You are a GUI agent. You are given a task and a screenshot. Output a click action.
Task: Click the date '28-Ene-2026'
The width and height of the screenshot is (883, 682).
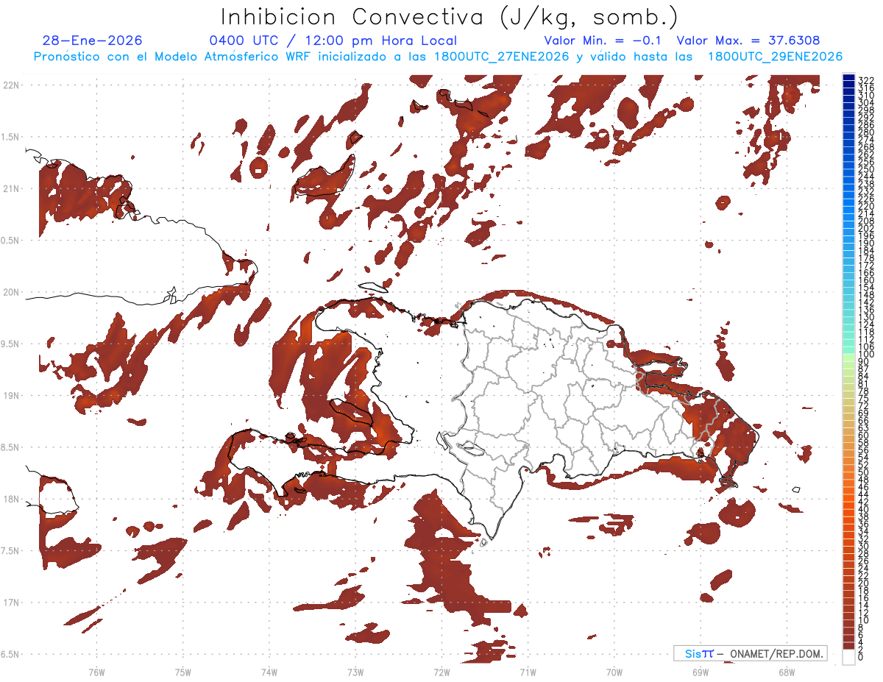(93, 40)
